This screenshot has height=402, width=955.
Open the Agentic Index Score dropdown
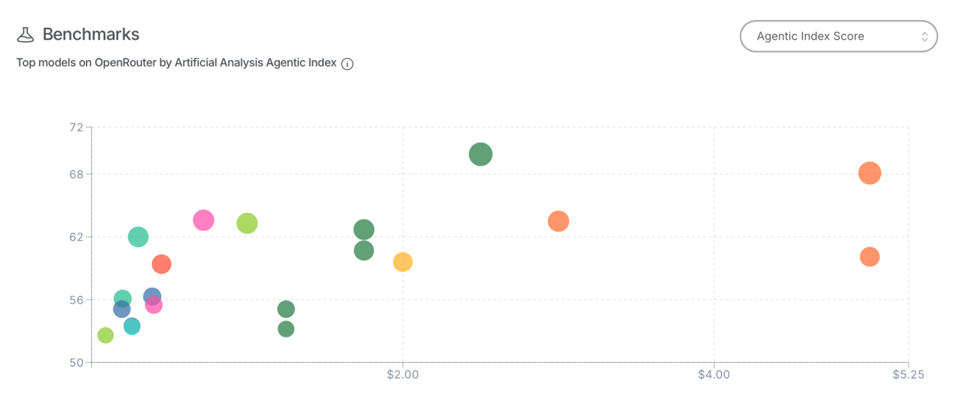[x=828, y=36]
